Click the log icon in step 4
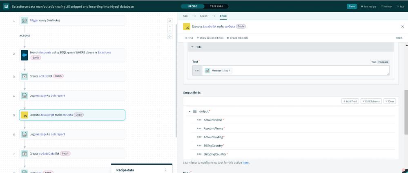Viewport: 408px width, 173px height. click(25, 95)
